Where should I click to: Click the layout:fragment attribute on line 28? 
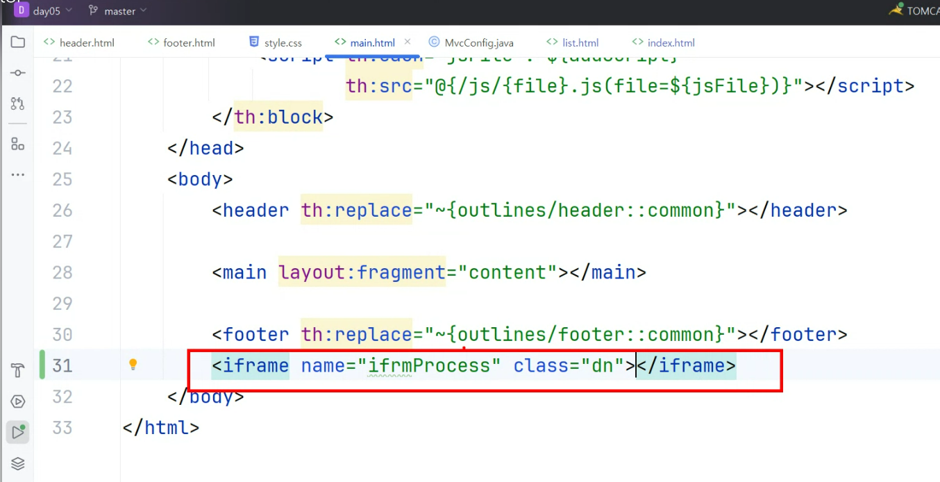coord(362,272)
